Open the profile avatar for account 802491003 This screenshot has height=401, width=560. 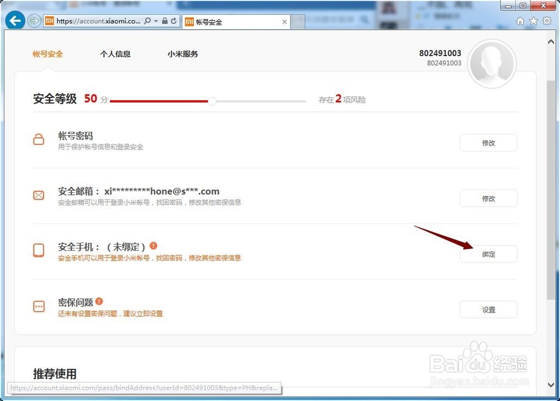pos(492,63)
